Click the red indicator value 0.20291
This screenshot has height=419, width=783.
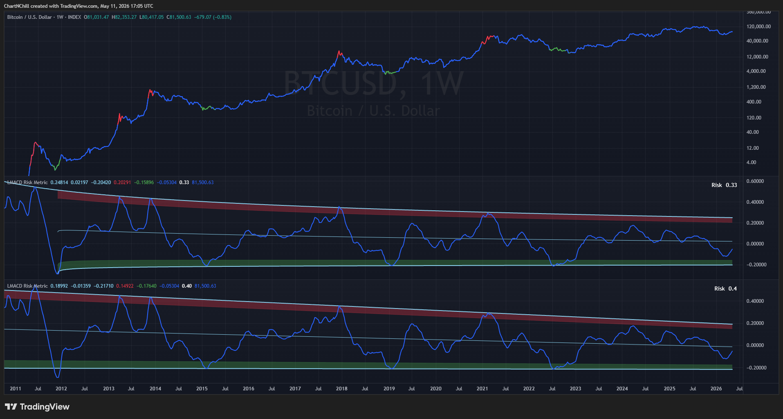122,182
